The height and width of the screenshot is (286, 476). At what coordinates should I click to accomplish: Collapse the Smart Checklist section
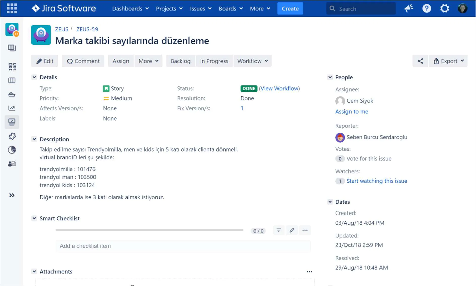pos(34,218)
